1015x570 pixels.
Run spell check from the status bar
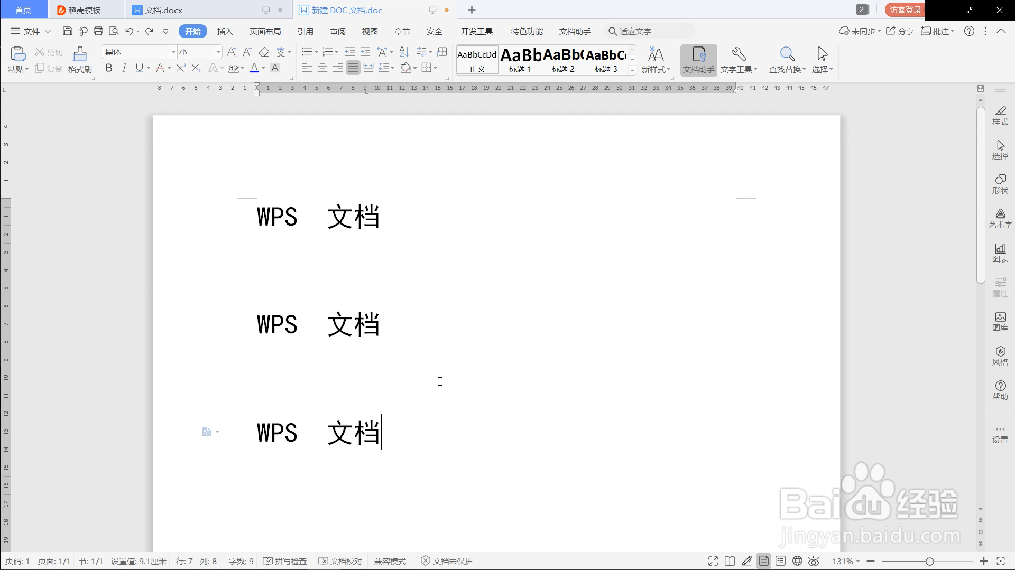pyautogui.click(x=284, y=561)
